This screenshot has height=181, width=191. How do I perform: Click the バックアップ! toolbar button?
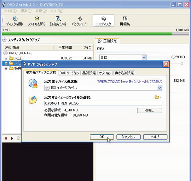(x=80, y=21)
